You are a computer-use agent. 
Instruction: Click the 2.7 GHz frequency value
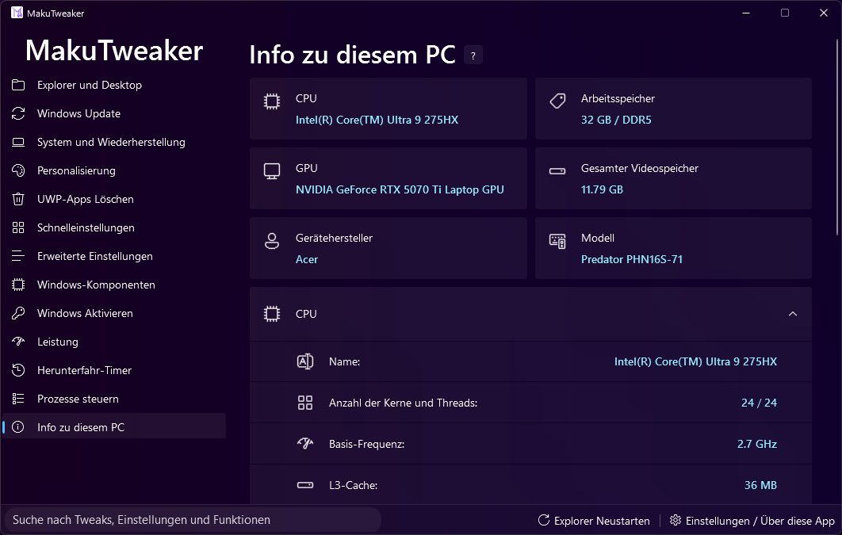coord(757,444)
